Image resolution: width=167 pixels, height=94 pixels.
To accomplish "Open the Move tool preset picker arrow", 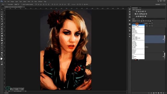I will coord(5,4).
